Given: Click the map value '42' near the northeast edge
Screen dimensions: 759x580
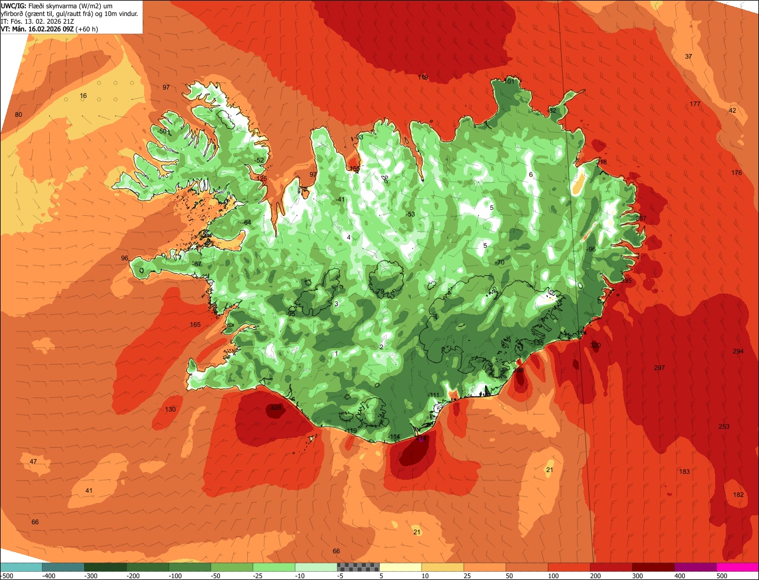Looking at the screenshot, I should pos(732,110).
